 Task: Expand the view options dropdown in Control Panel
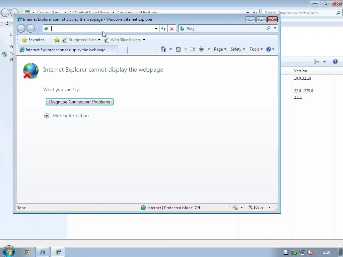(x=324, y=62)
